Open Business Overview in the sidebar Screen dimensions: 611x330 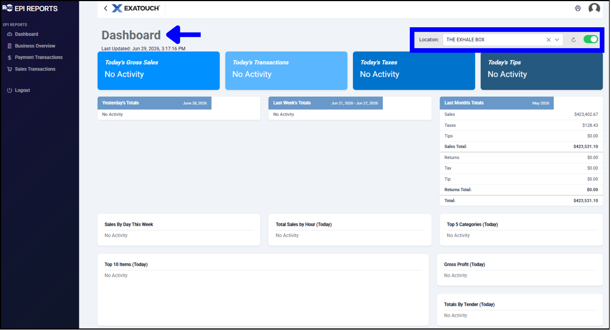[x=35, y=46]
